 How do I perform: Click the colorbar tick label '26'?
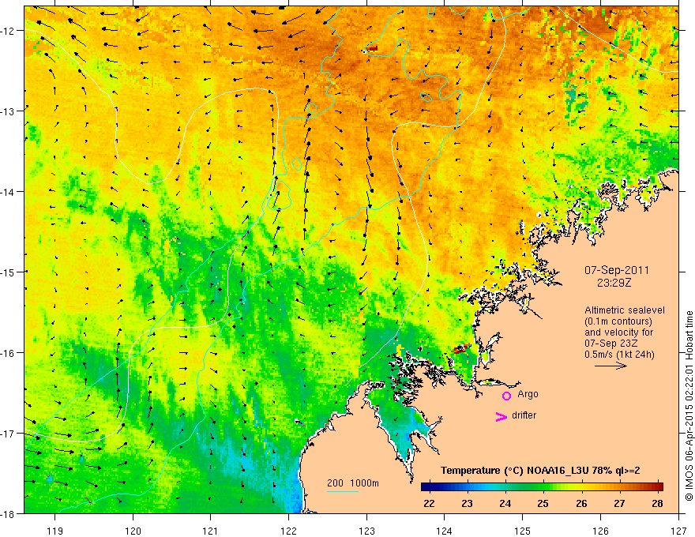[x=581, y=503]
